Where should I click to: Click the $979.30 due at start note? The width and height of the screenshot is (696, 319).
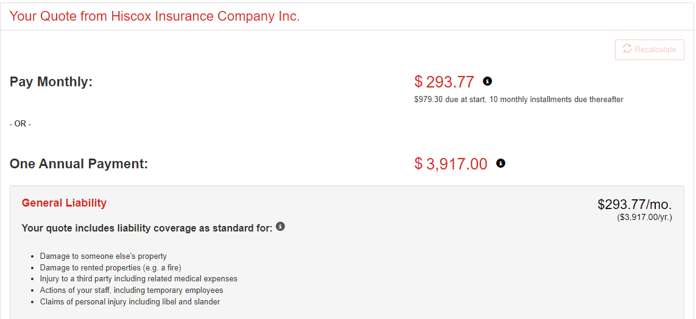(x=518, y=99)
